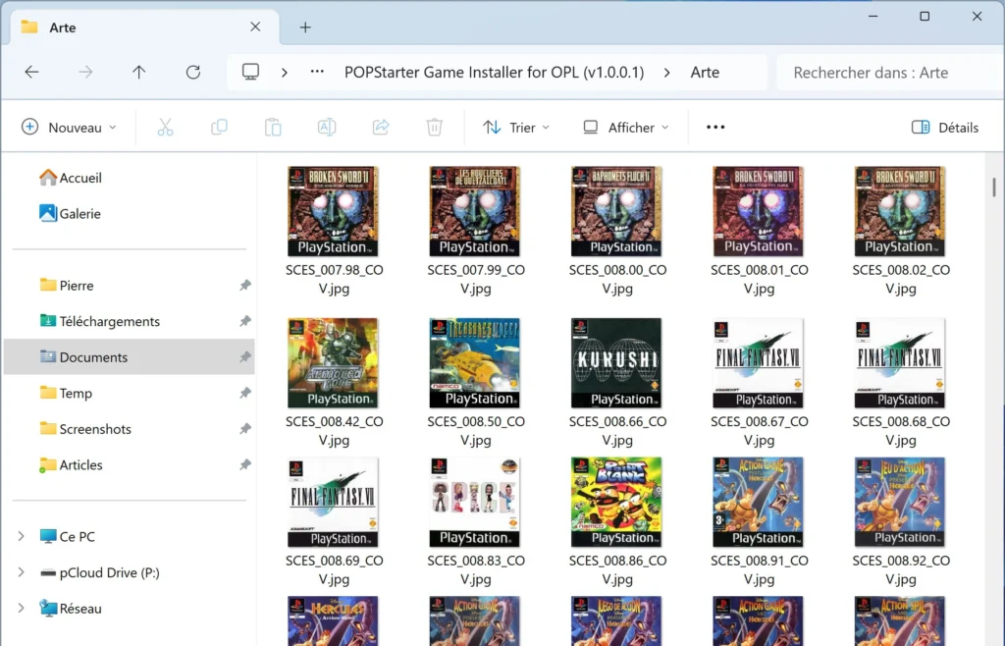The image size is (1005, 646).
Task: Expand the Réseau tree node
Action: pyautogui.click(x=22, y=608)
